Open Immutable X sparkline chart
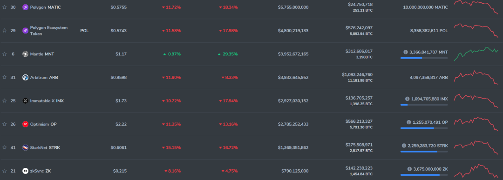This screenshot has height=180, width=503. tap(476, 100)
